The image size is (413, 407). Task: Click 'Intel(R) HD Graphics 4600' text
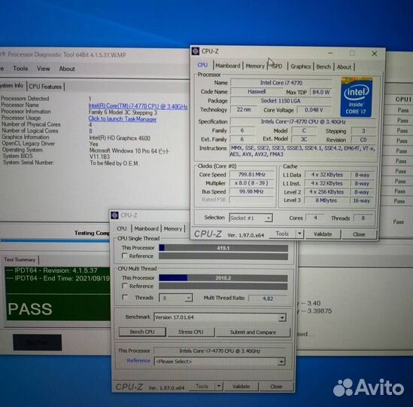pos(120,138)
